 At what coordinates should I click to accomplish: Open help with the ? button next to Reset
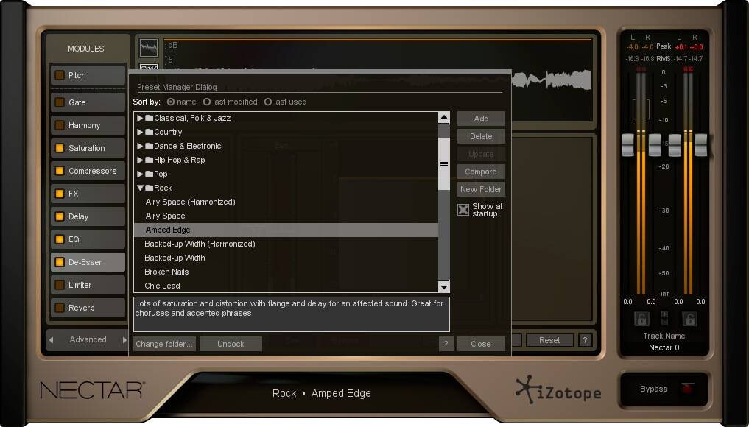click(586, 340)
